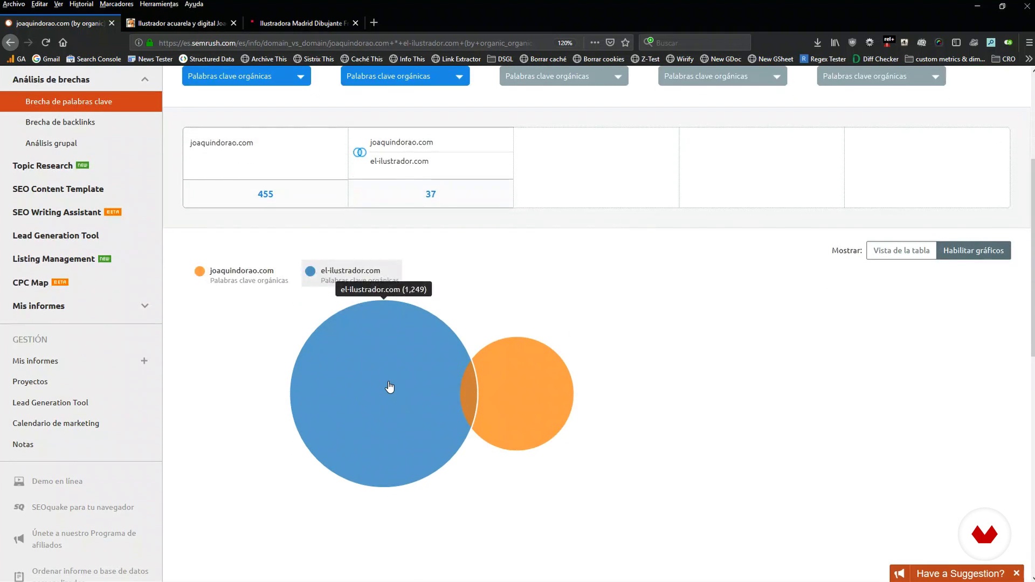
Task: Open the fifth Palabras clave orgánicas dropdown
Action: (881, 76)
